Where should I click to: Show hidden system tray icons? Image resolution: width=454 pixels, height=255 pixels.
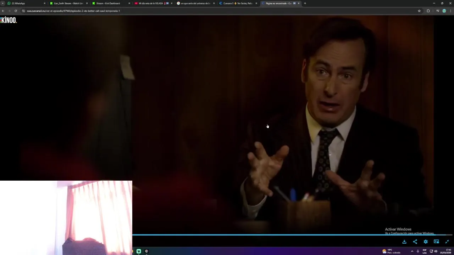pos(412,251)
